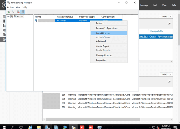The height and width of the screenshot is (129, 180).
Task: Click the license server icon in Name column
Action: click(36, 20)
